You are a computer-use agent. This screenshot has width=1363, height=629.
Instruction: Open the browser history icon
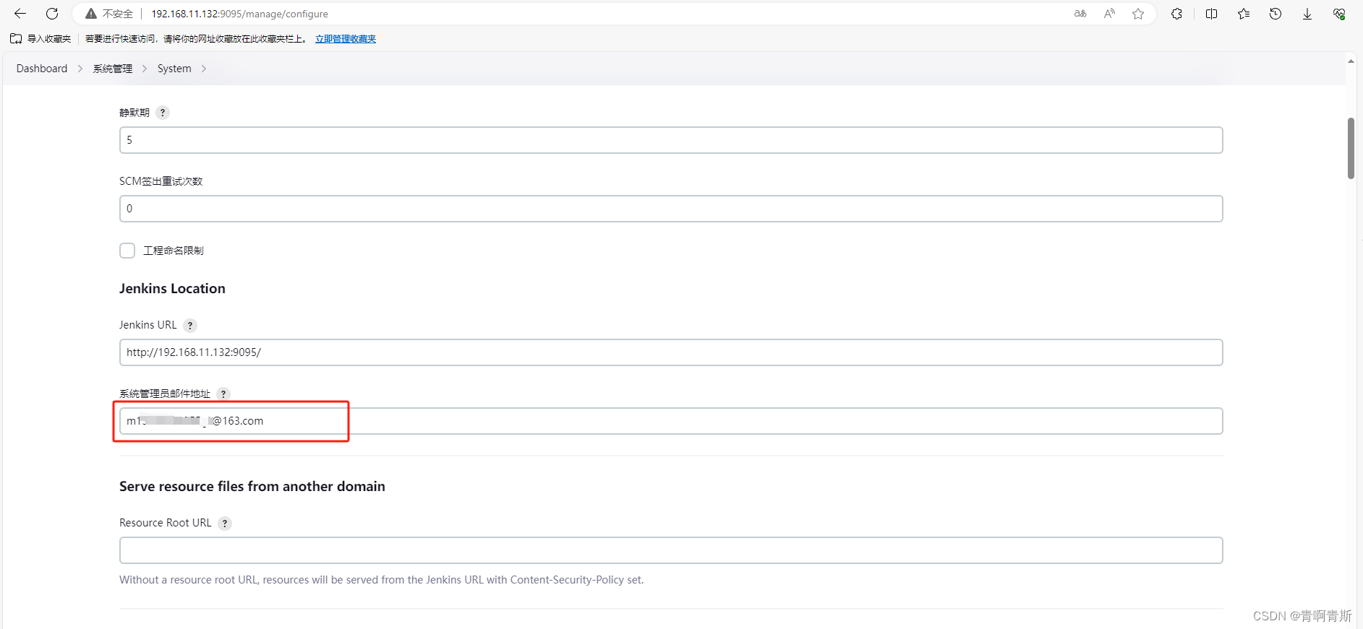[x=1276, y=14]
